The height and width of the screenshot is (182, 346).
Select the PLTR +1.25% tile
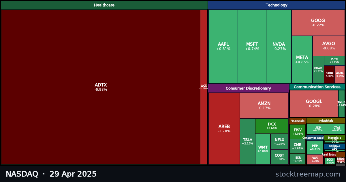334,61
